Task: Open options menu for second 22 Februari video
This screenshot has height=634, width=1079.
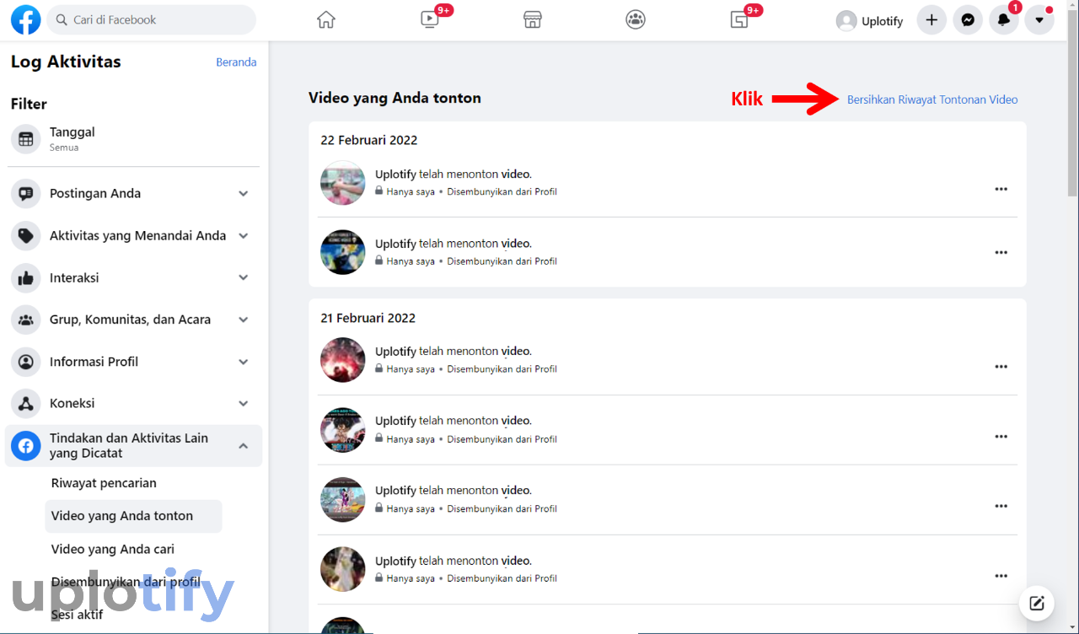Action: tap(1001, 252)
